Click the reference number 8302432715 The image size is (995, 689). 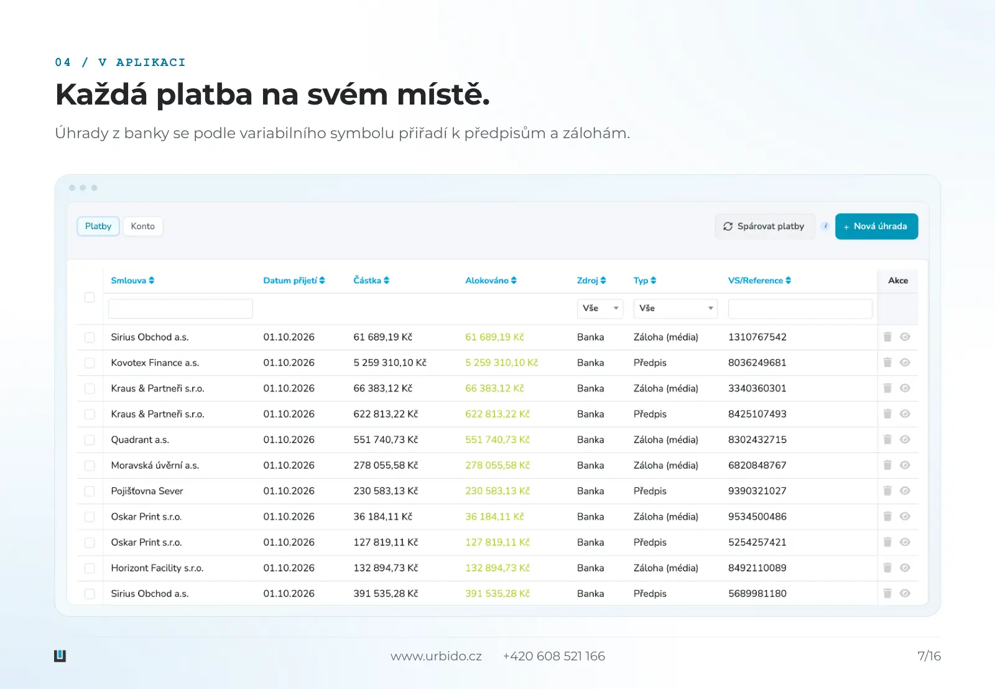tap(757, 439)
